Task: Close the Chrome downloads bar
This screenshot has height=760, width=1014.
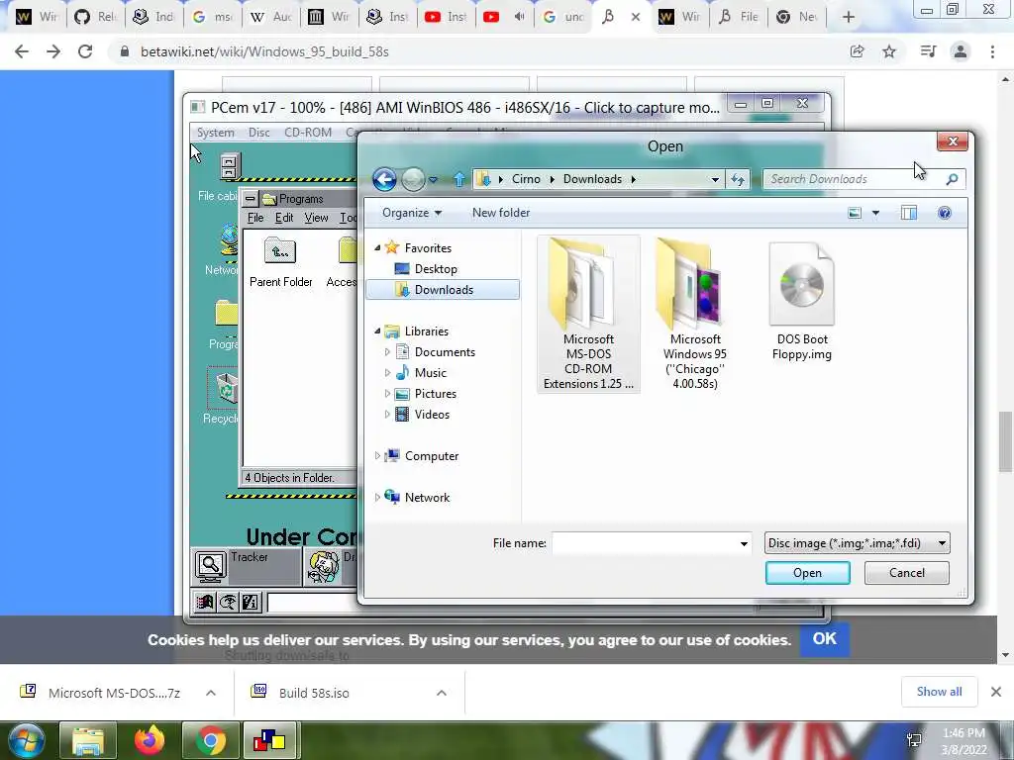Action: click(x=996, y=692)
